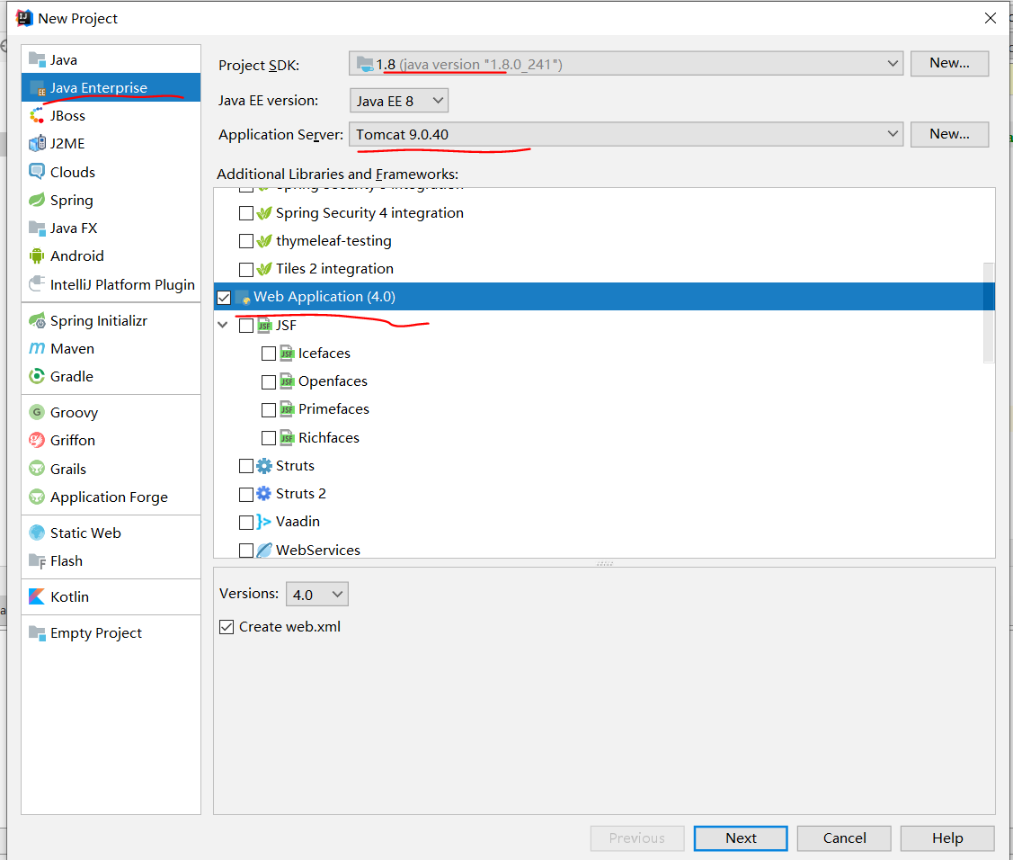Enable Spring Security 4 integration checkbox

tap(245, 213)
